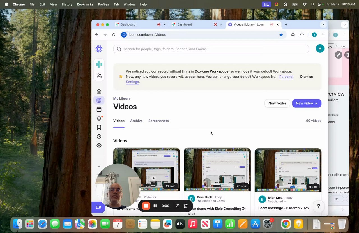Open the Bookmarks menu in menu bar
Viewport: 359px width, 233px height.
coord(85,4)
